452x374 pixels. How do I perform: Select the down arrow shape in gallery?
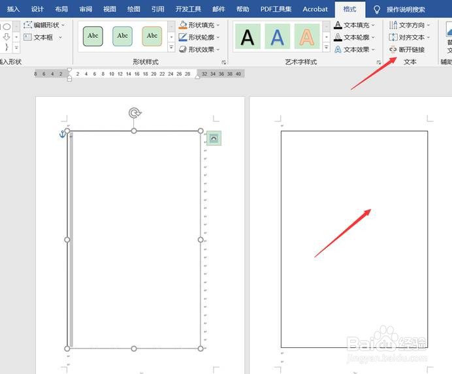point(7,37)
